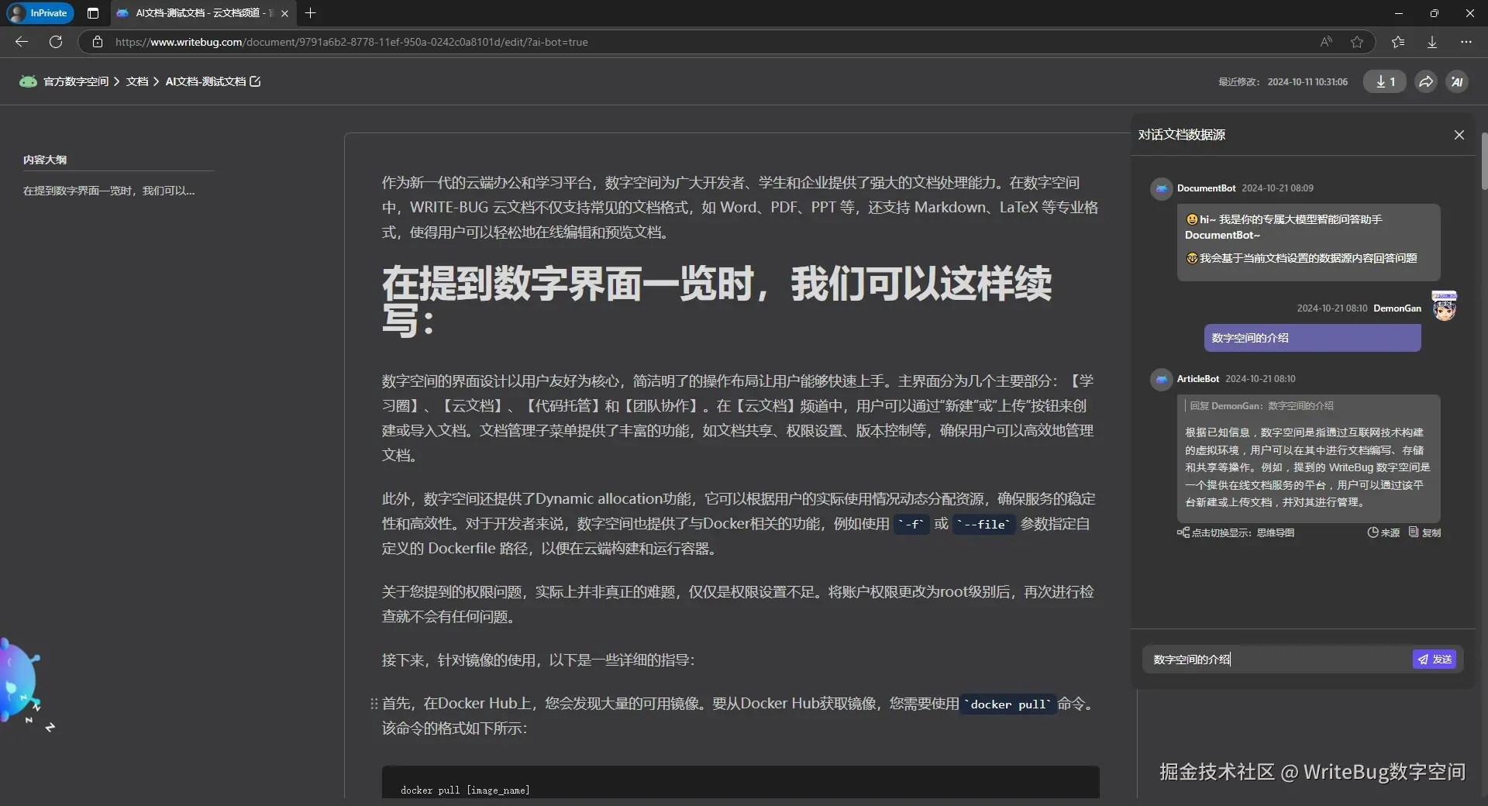Enable read aloud from the address bar
Viewport: 1488px width, 806px height.
(1326, 42)
